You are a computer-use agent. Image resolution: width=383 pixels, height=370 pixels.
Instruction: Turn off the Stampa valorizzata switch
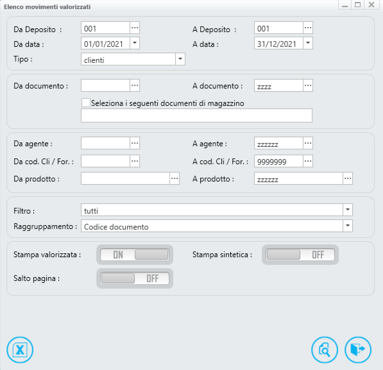point(135,255)
